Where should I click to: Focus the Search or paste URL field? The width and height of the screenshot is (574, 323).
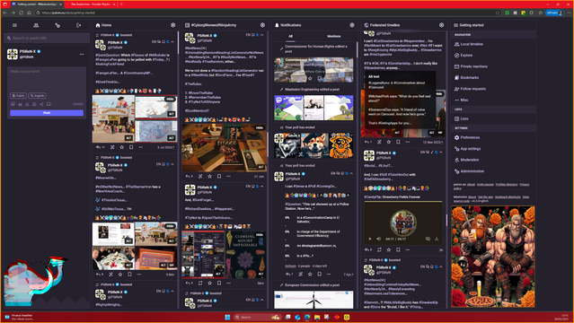tap(47, 38)
